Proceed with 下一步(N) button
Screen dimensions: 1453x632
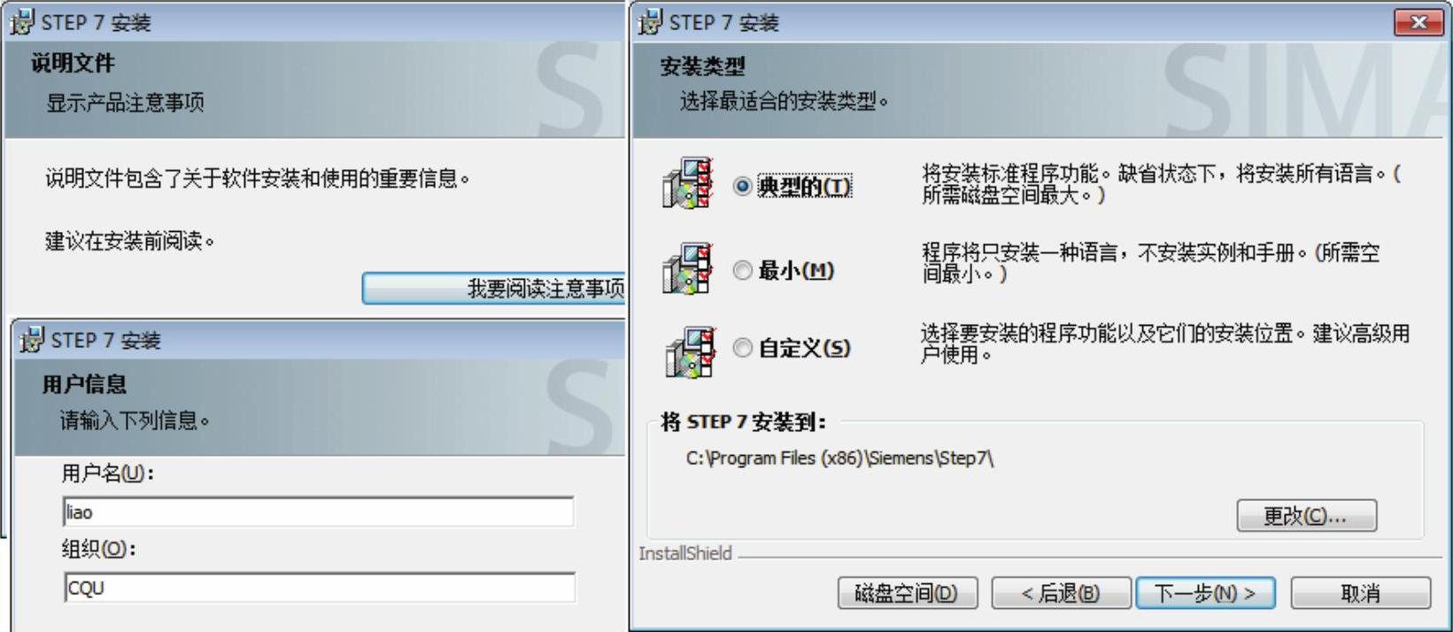[x=1206, y=593]
